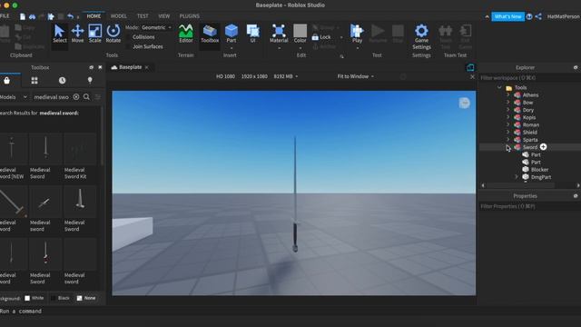Expand the Athens tree item
Viewport: 581px width, 327px height.
[508, 94]
